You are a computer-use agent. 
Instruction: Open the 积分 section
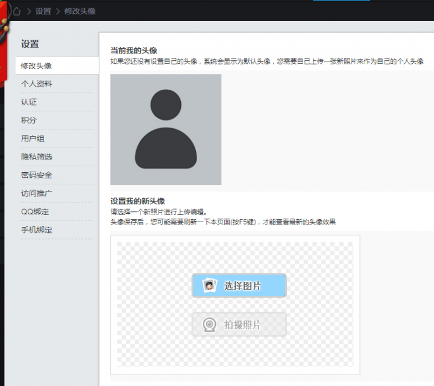point(29,120)
